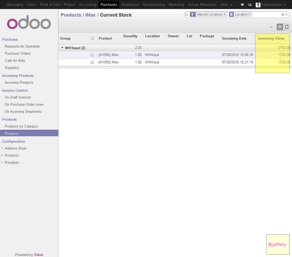
Task: Open the Marketing menu
Action: click(x=176, y=5)
